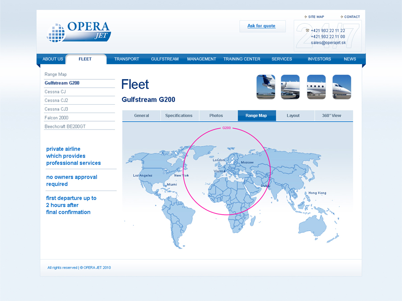
Task: Click the Ask for quote button
Action: [x=262, y=26]
